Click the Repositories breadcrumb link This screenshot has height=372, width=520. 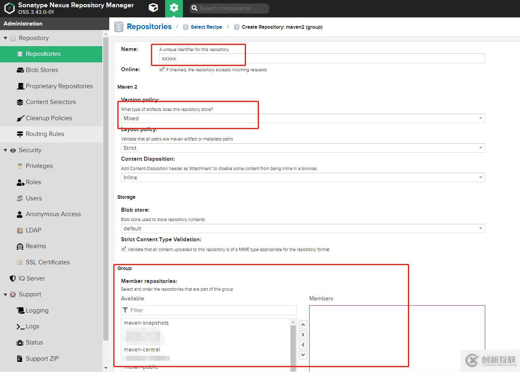[x=149, y=27]
